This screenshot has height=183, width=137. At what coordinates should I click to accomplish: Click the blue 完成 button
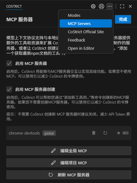tap(123, 19)
